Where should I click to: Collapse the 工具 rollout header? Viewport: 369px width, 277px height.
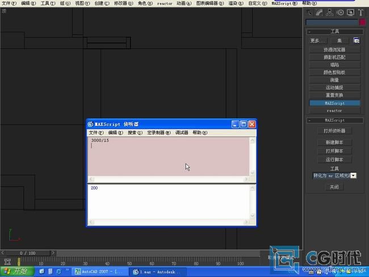pos(334,31)
